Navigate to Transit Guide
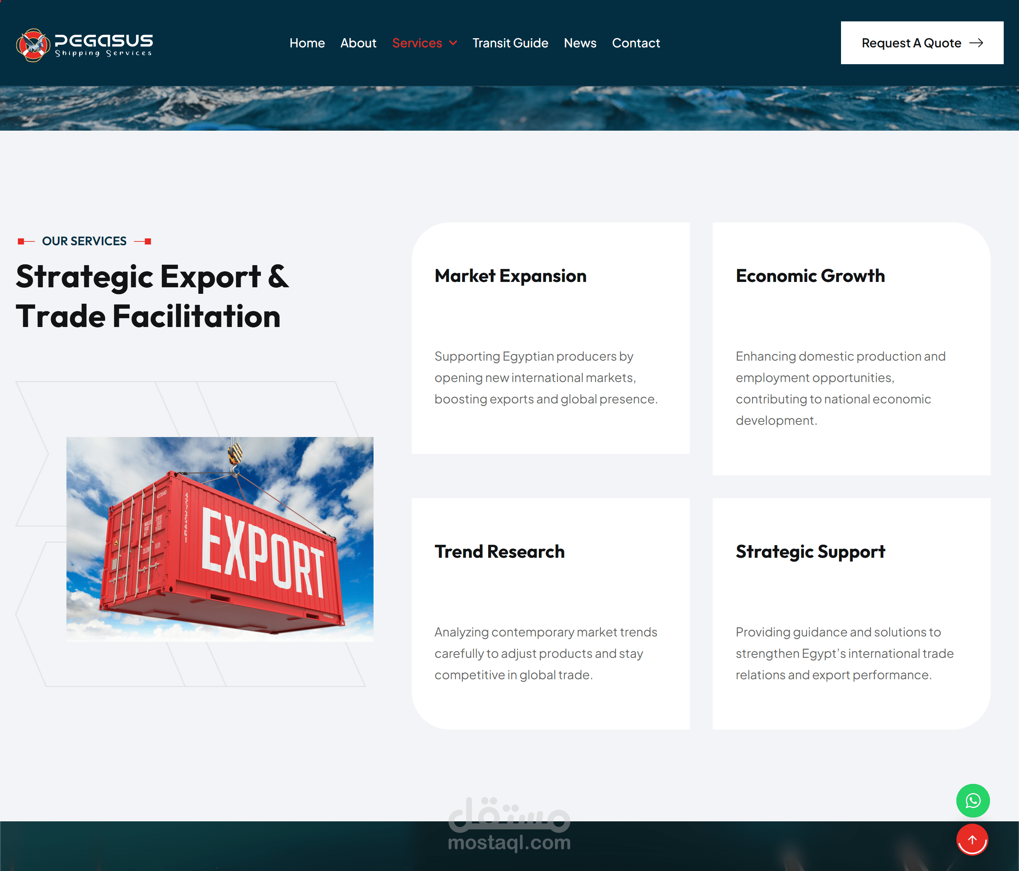The image size is (1019, 871). pyautogui.click(x=510, y=43)
